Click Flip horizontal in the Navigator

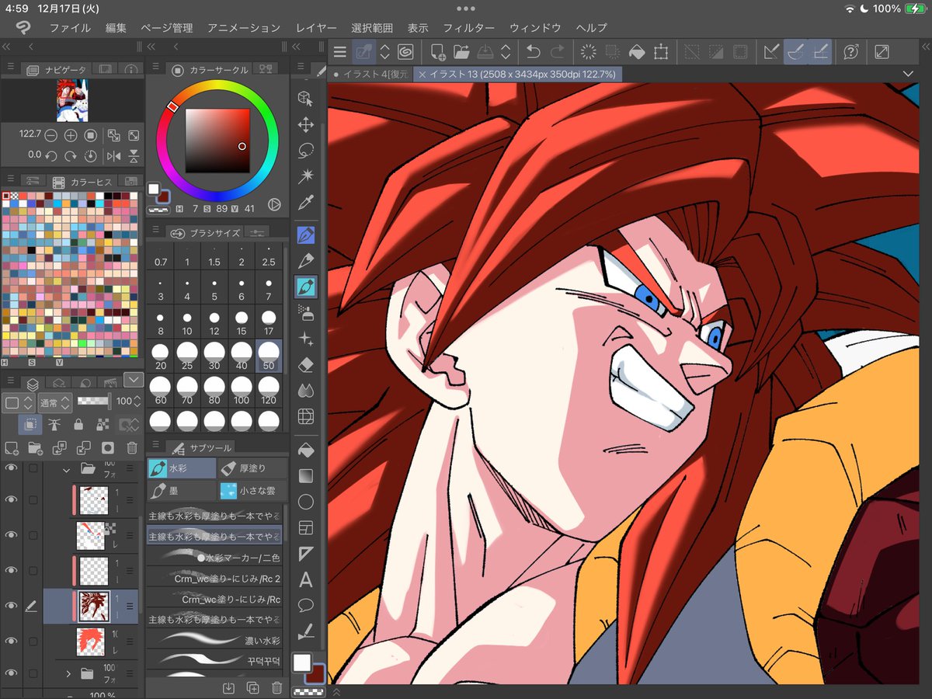click(x=113, y=155)
